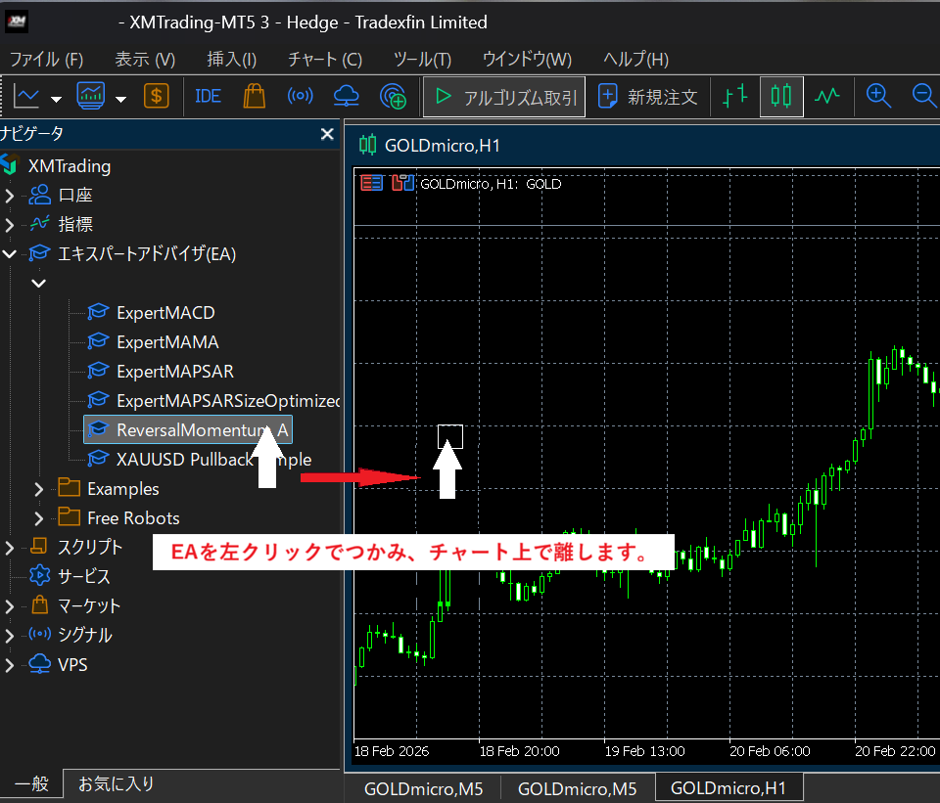
Task: Switch chart to line chart view
Action: coord(828,97)
